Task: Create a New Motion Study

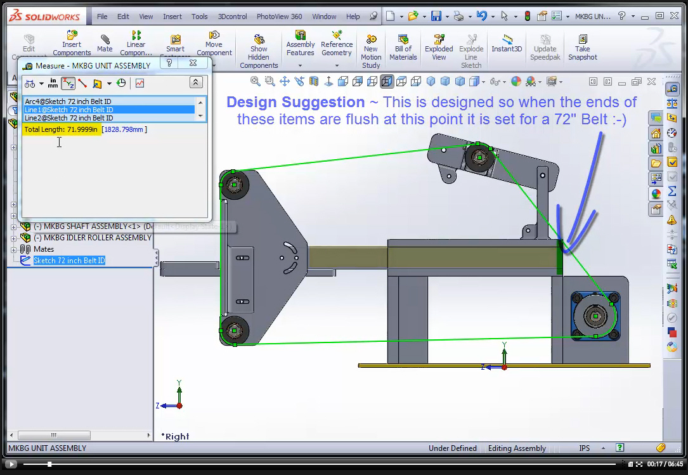Action: [371, 51]
